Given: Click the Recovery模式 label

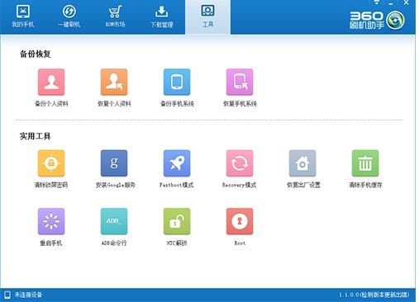Looking at the screenshot, I should pyautogui.click(x=239, y=185).
